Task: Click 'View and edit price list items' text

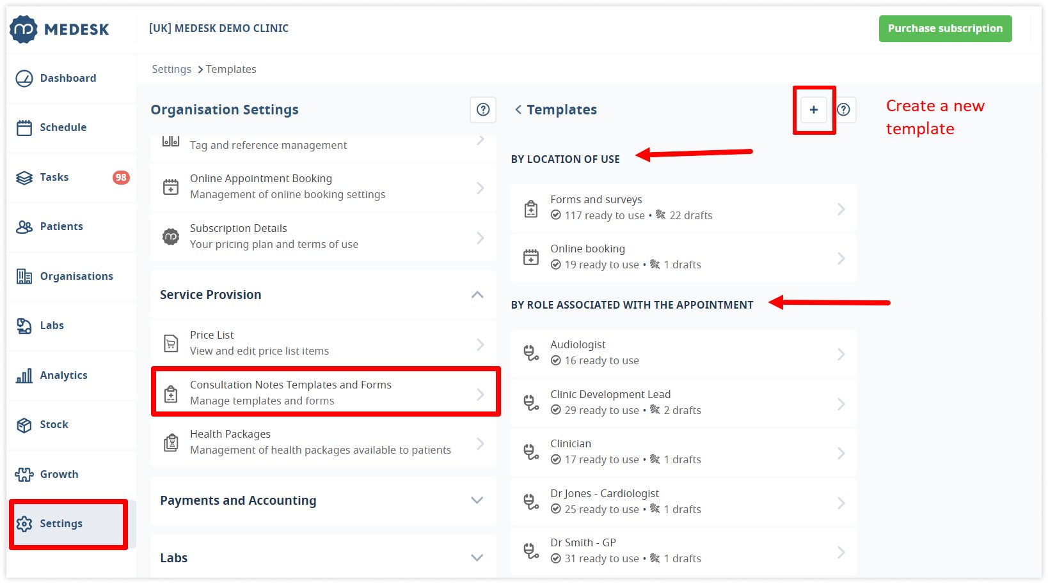Action: 260,351
